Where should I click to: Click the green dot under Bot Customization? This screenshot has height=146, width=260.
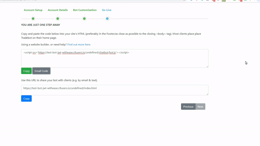[84, 18]
